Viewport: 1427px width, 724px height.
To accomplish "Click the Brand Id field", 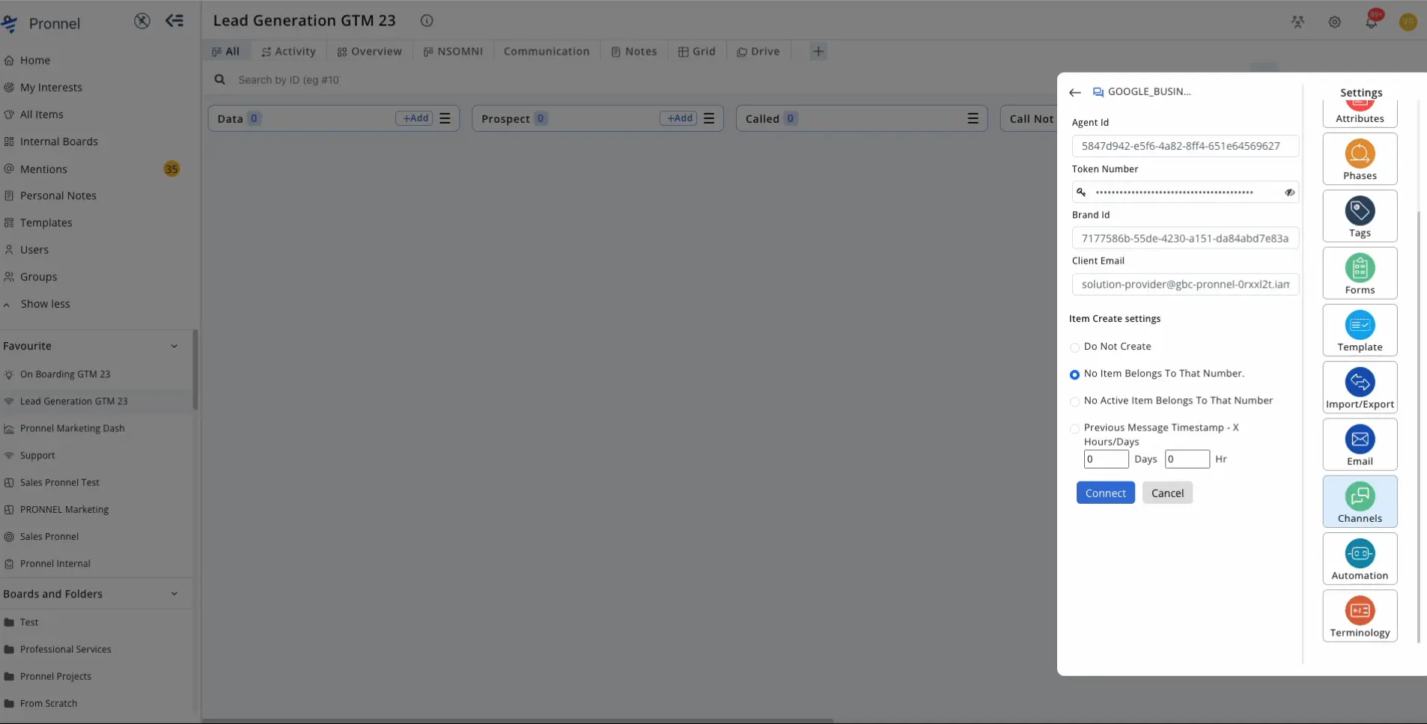I will [x=1185, y=238].
